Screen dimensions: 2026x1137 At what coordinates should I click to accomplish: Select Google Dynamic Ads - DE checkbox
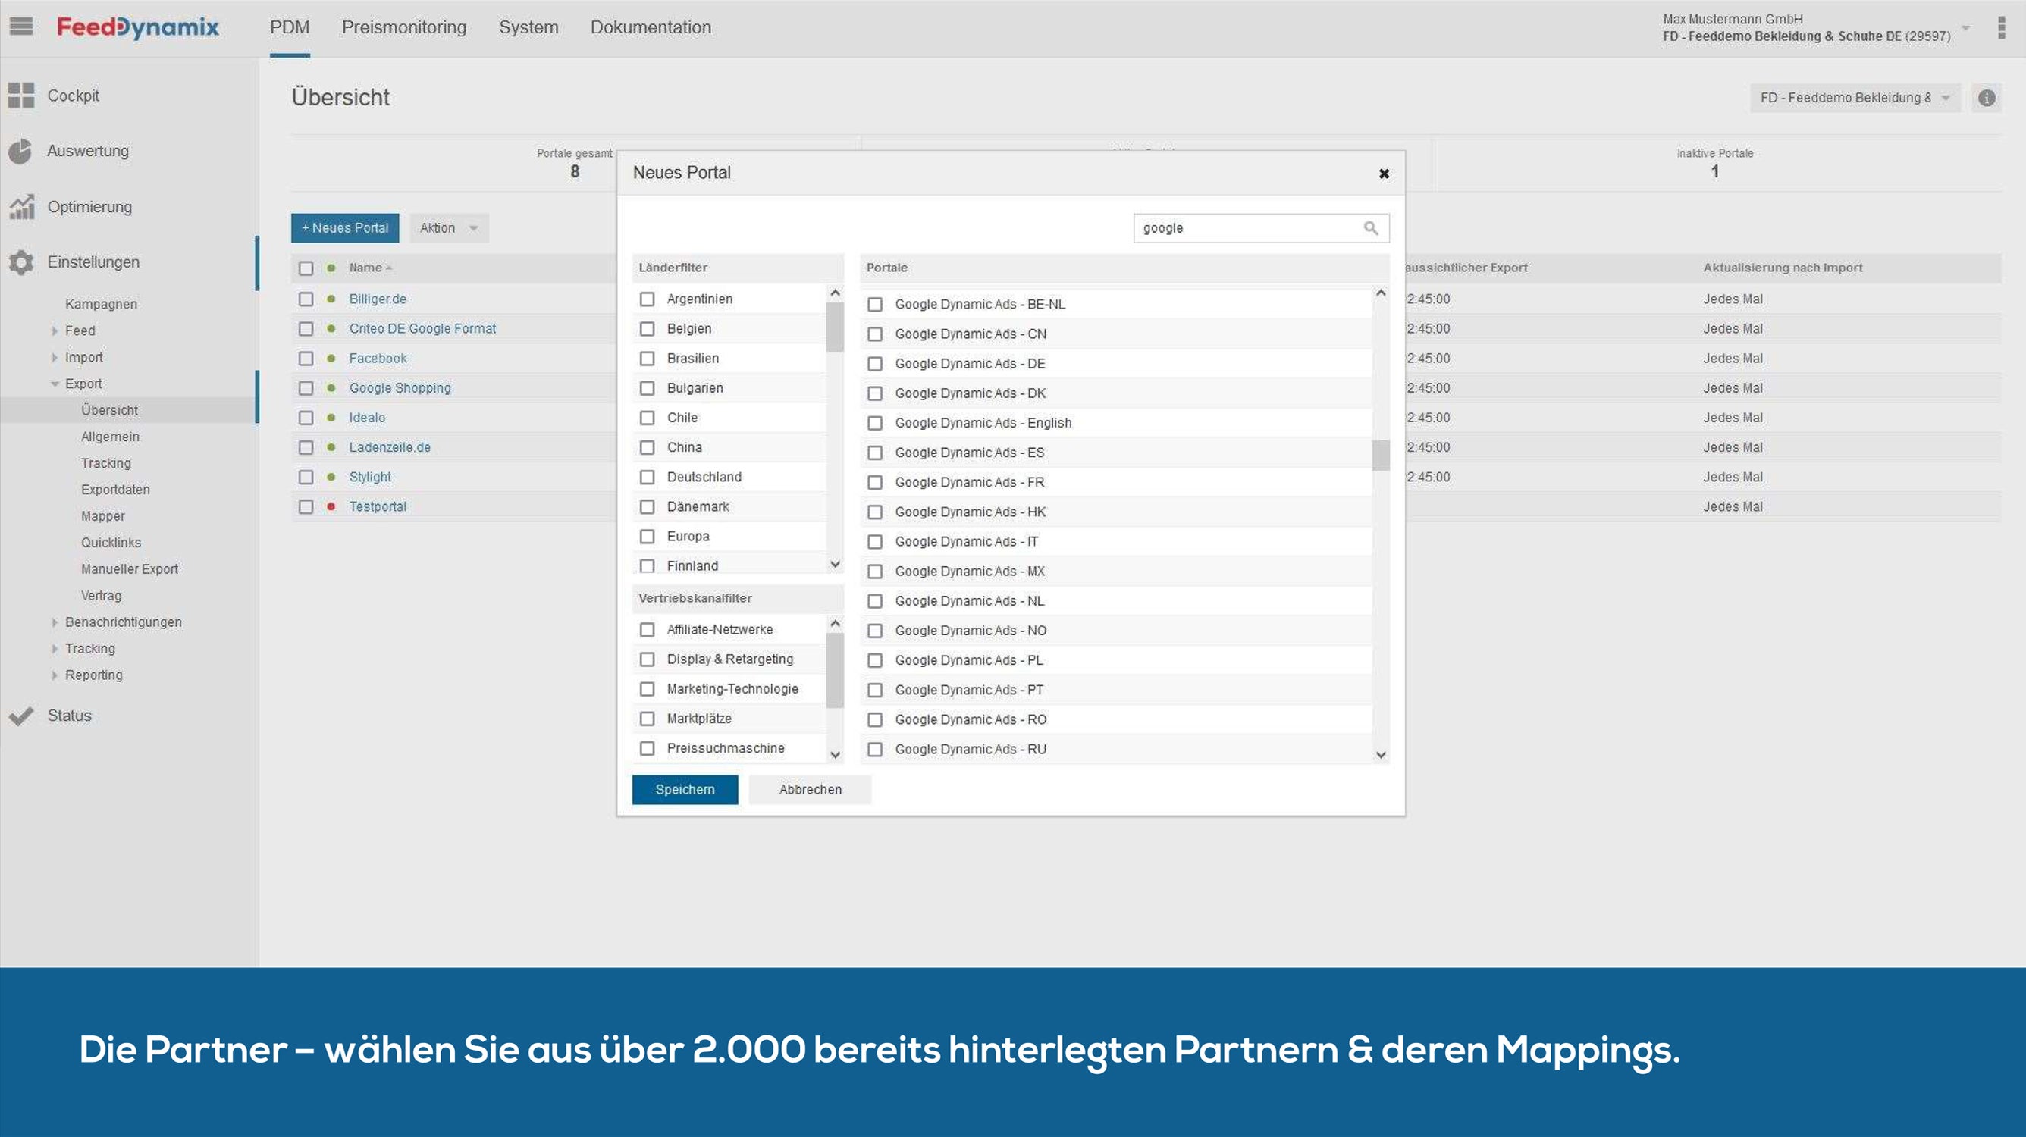[x=874, y=363]
